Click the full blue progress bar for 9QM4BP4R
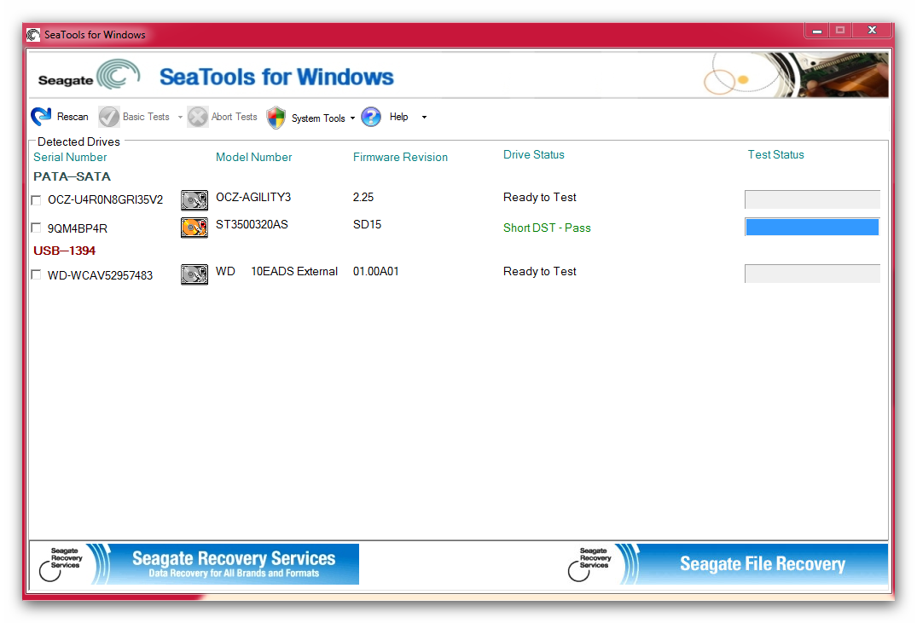Image resolution: width=917 pixels, height=623 pixels. pos(812,227)
